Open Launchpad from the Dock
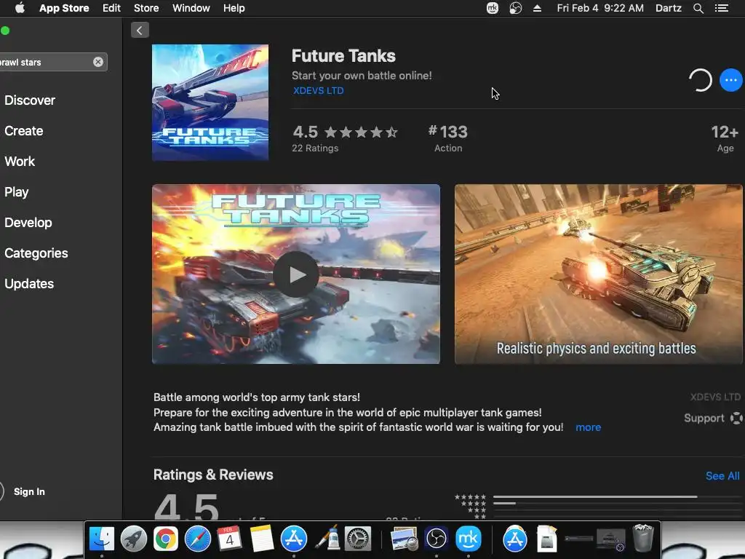This screenshot has height=559, width=745. click(x=134, y=539)
